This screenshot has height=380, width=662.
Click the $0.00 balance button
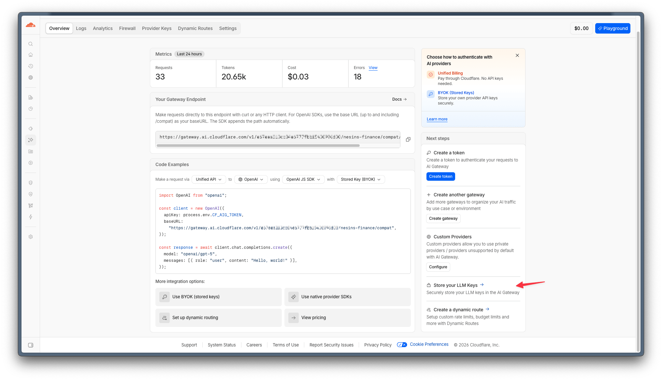point(581,28)
